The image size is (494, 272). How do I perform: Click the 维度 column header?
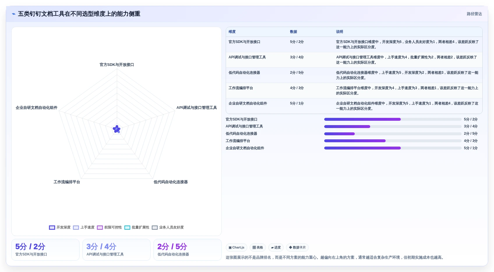pos(232,32)
